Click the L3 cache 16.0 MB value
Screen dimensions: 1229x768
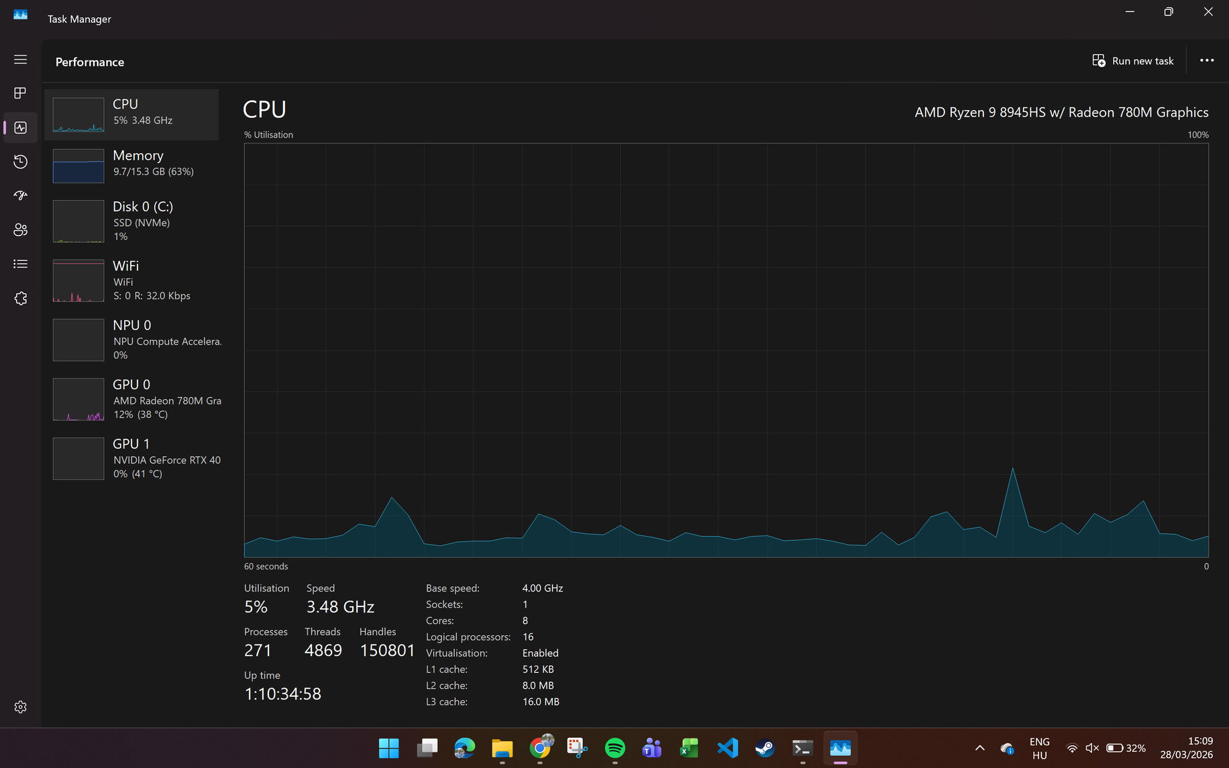click(x=541, y=702)
